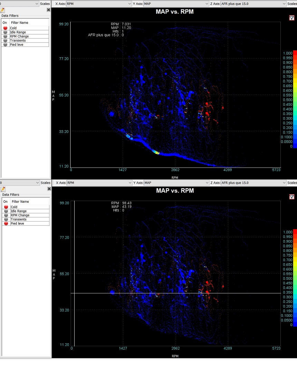Click the pencil edit icon in the lower filter panel
Viewport: 297px width, 372px height.
pyautogui.click(x=3, y=189)
